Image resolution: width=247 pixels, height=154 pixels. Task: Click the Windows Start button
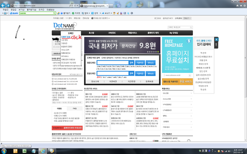(4, 151)
